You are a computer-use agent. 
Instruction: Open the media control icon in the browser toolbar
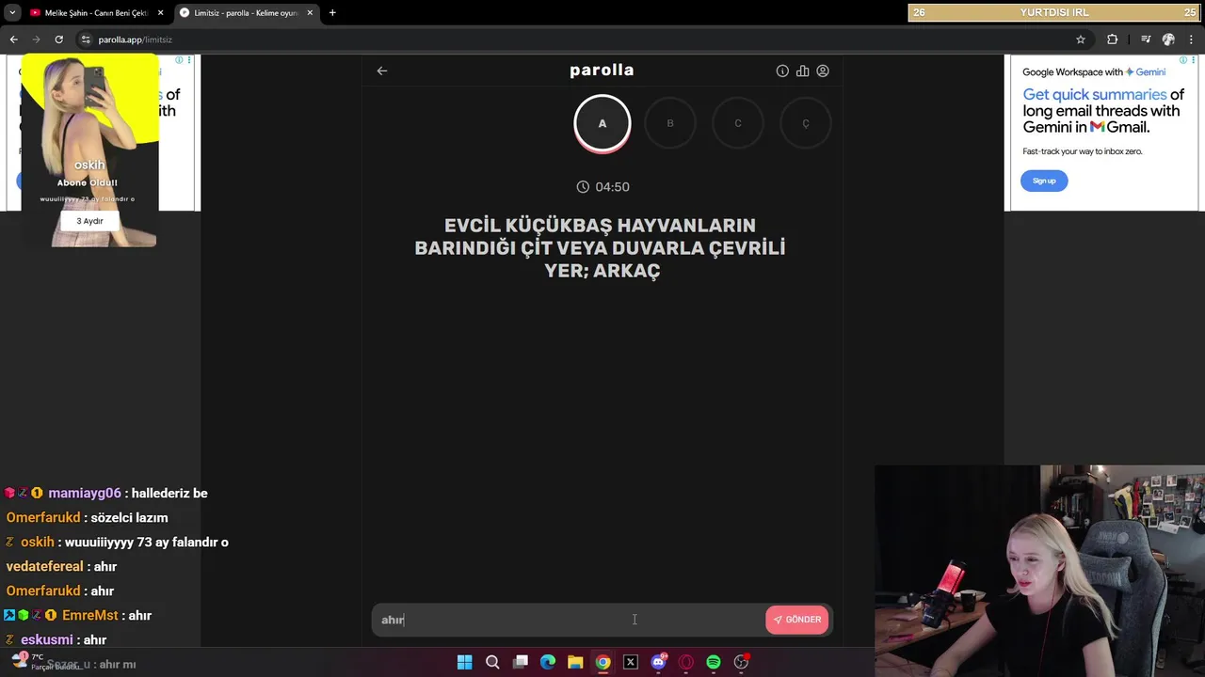coord(1146,39)
